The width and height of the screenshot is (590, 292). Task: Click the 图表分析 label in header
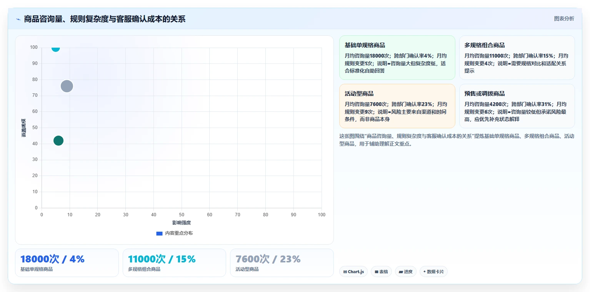(x=564, y=19)
